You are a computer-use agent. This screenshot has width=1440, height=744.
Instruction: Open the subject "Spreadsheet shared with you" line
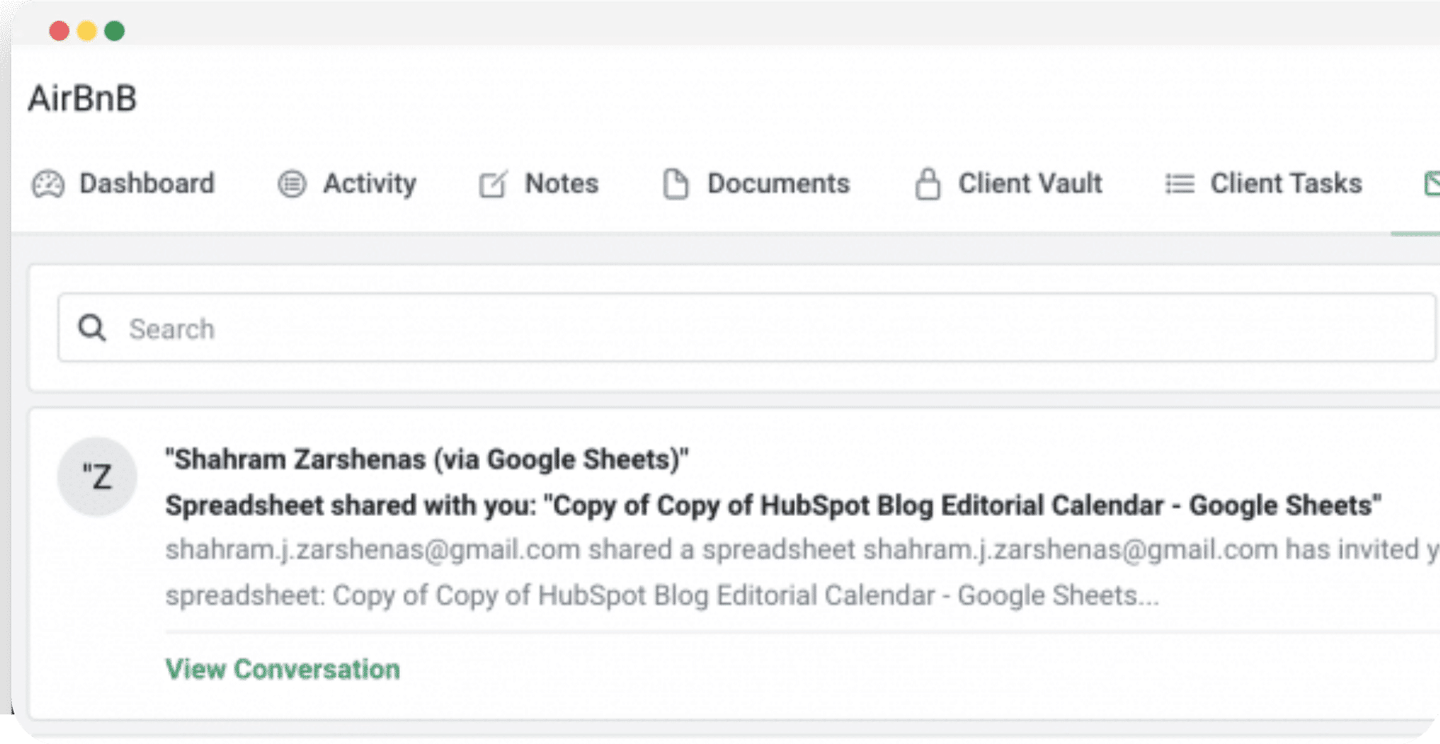(x=774, y=506)
